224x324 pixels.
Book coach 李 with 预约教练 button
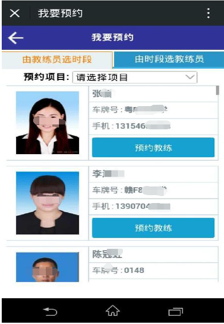point(153,228)
